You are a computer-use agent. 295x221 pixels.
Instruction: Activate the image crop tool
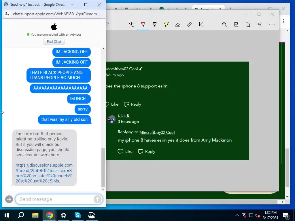(x=201, y=24)
